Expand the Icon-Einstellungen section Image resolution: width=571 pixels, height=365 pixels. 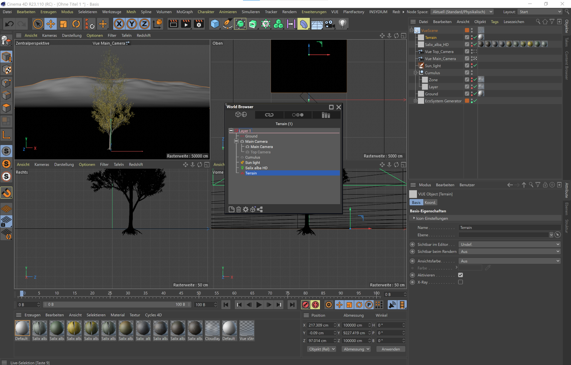(432, 218)
